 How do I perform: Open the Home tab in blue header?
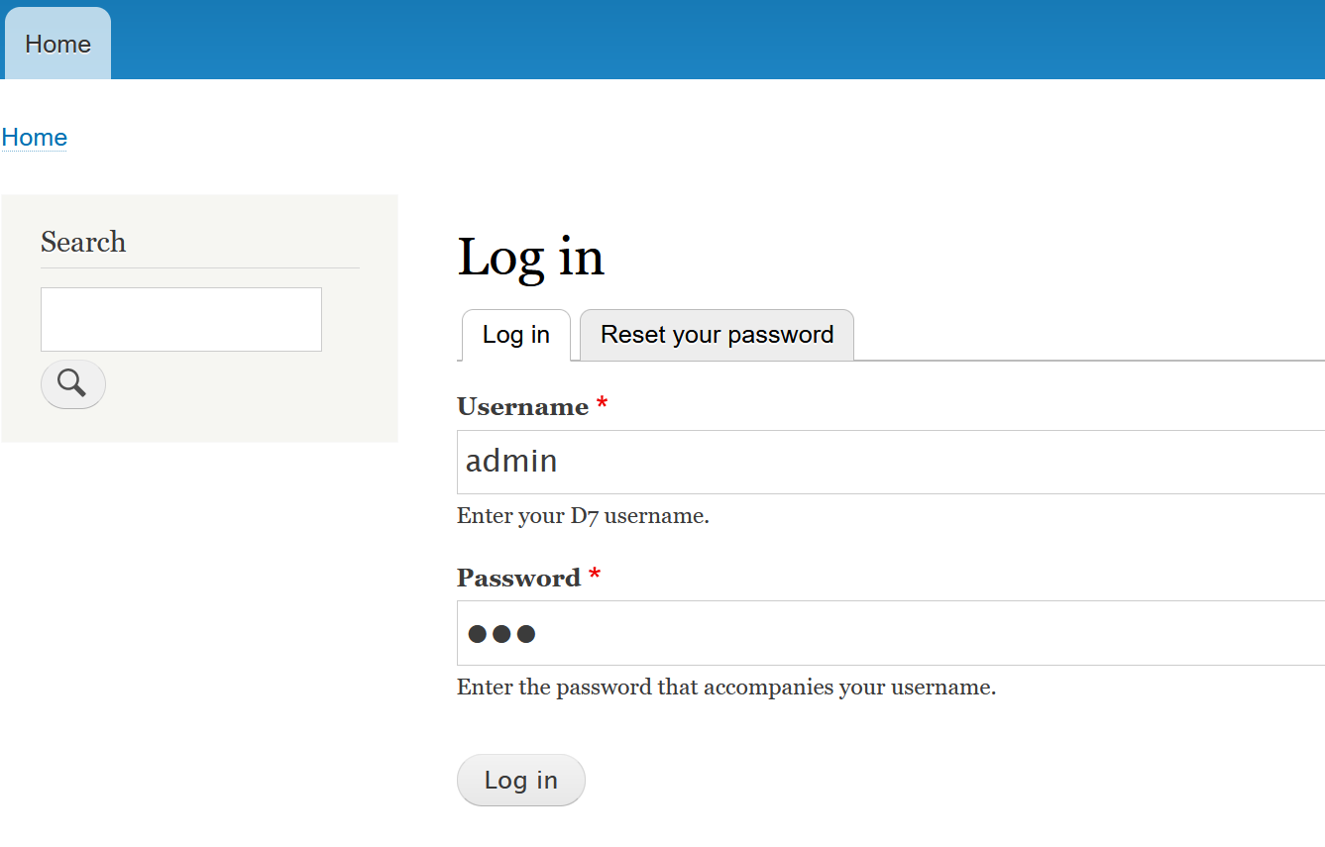pos(57,45)
